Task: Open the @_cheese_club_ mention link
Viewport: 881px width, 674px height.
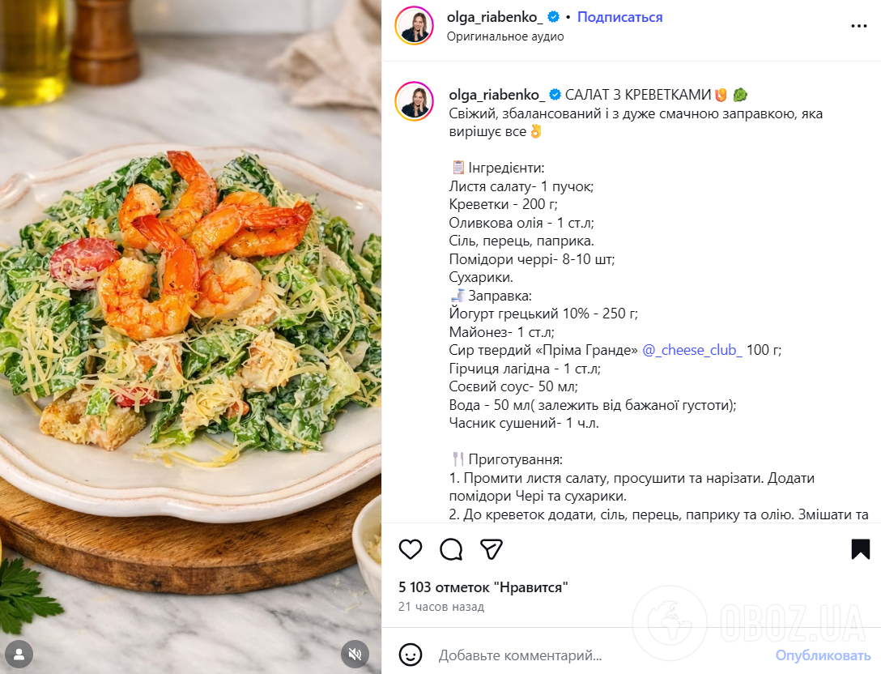Action: pyautogui.click(x=692, y=350)
